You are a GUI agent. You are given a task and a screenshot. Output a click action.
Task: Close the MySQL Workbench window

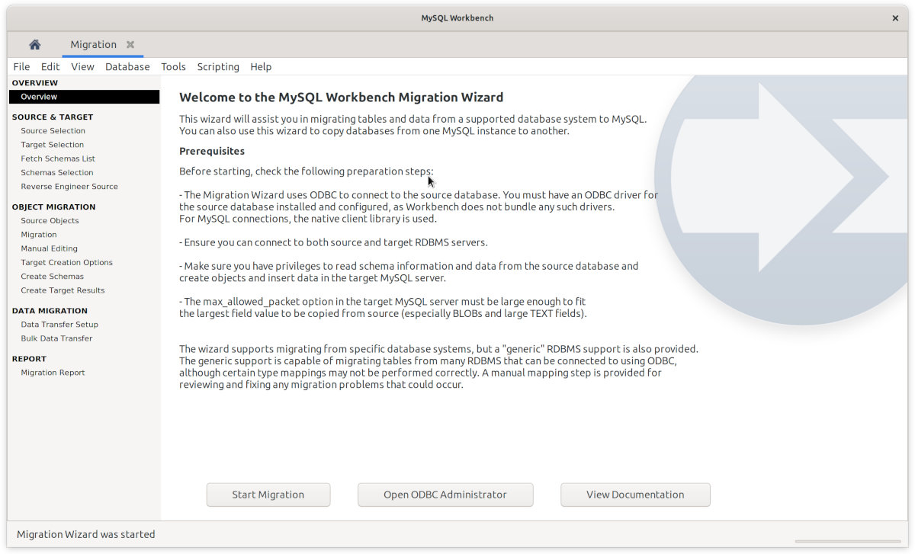[895, 18]
